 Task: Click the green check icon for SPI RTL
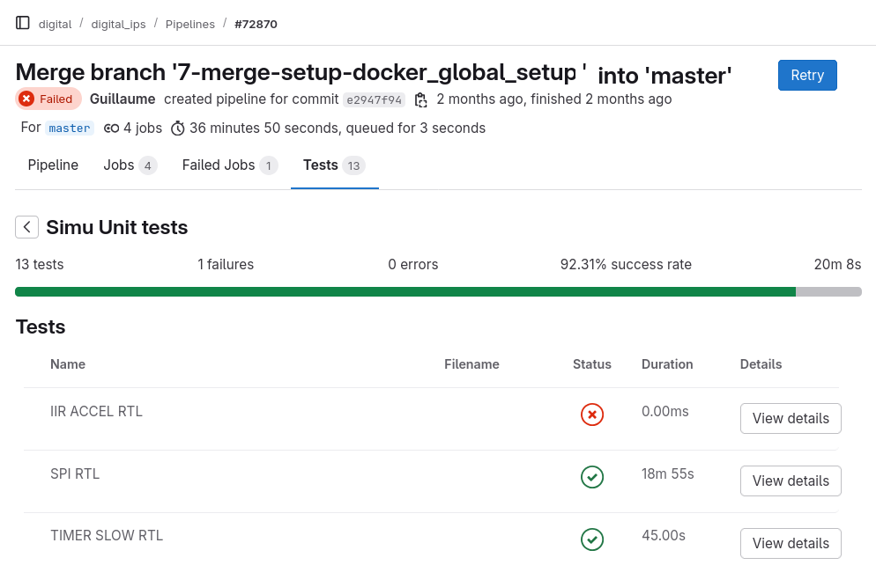591,477
